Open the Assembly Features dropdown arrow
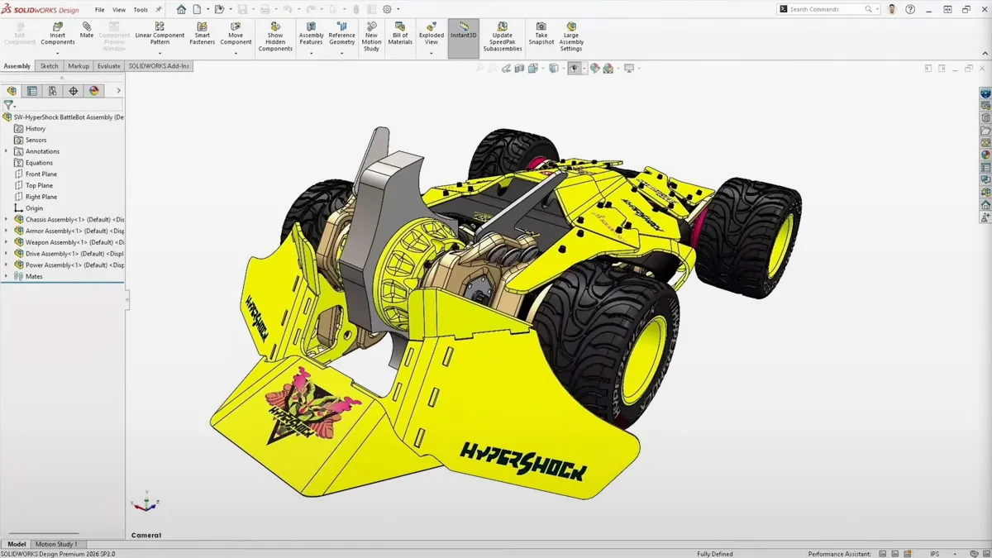The width and height of the screenshot is (992, 558). tap(311, 53)
